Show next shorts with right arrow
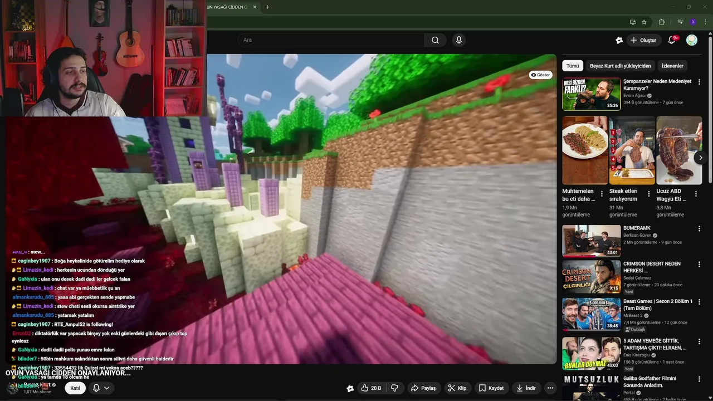The height and width of the screenshot is (401, 713). click(700, 158)
